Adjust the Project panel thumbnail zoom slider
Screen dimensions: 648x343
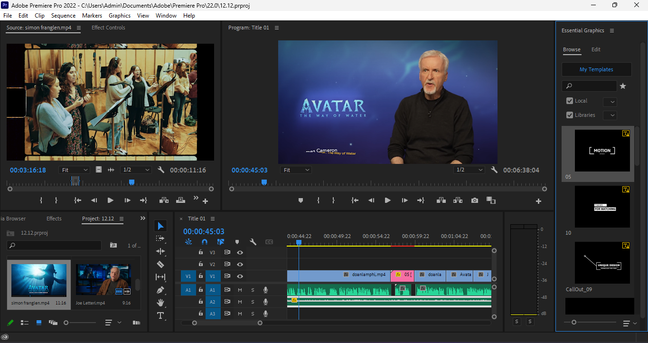(x=66, y=323)
